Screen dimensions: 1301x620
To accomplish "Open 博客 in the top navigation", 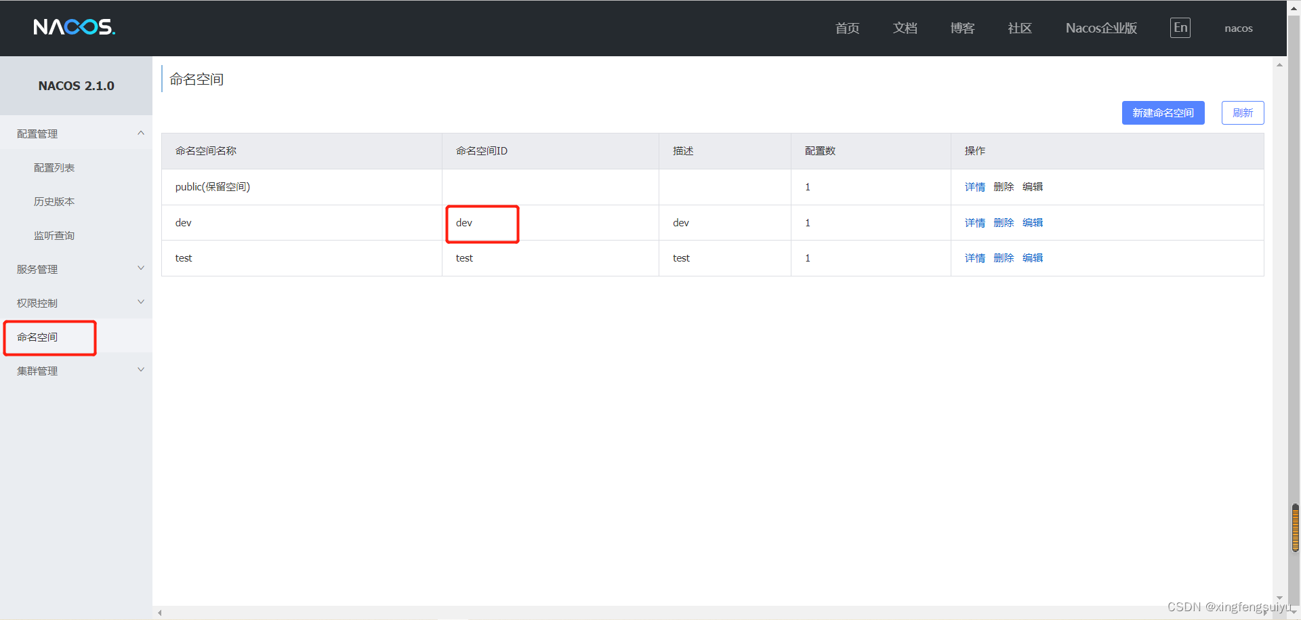I will (962, 28).
